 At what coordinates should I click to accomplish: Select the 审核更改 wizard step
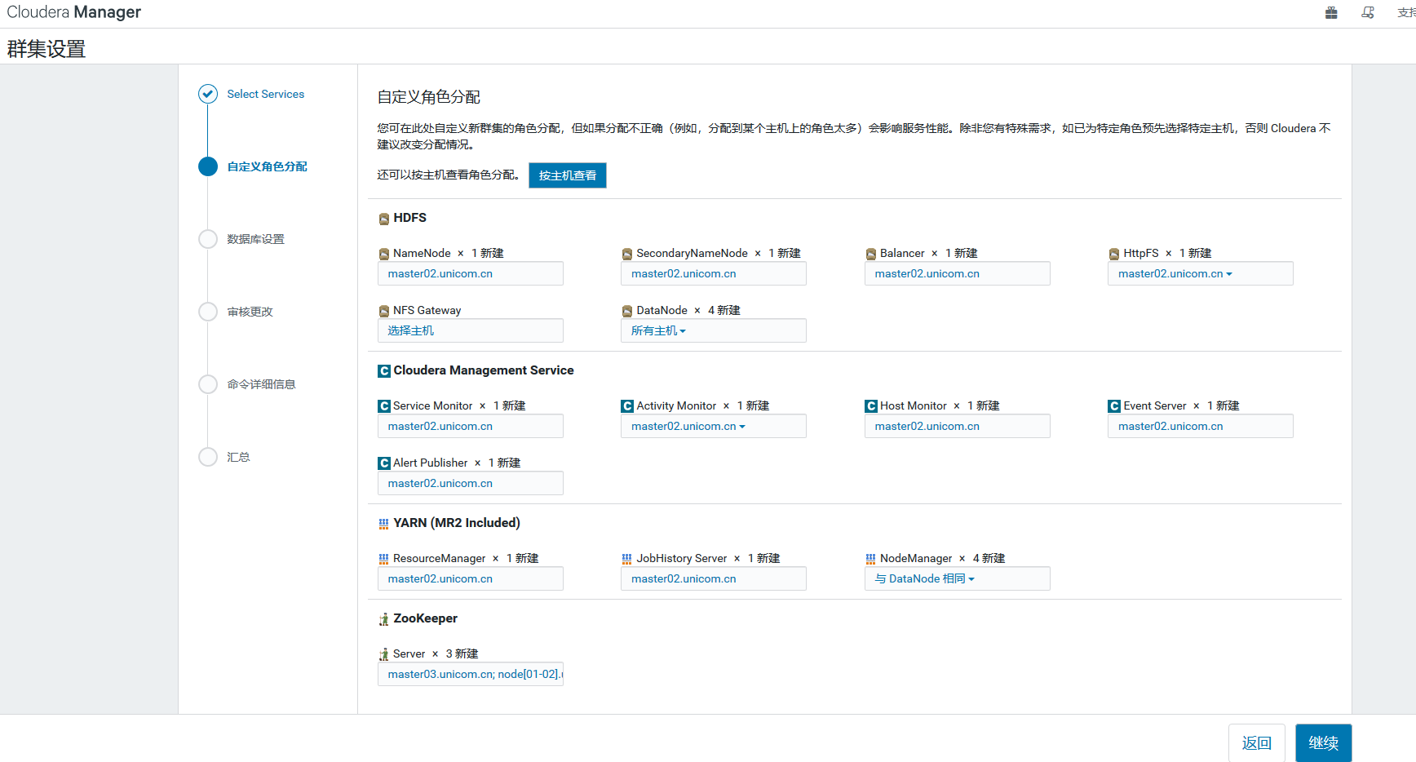coord(250,312)
